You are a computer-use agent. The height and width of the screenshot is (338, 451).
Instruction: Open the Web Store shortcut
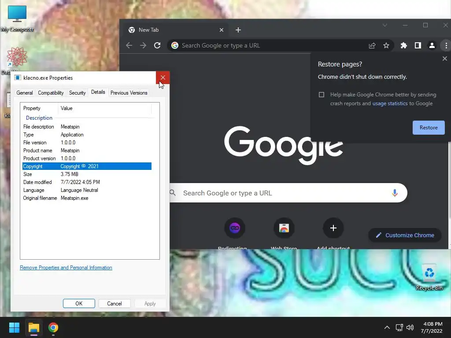(284, 228)
